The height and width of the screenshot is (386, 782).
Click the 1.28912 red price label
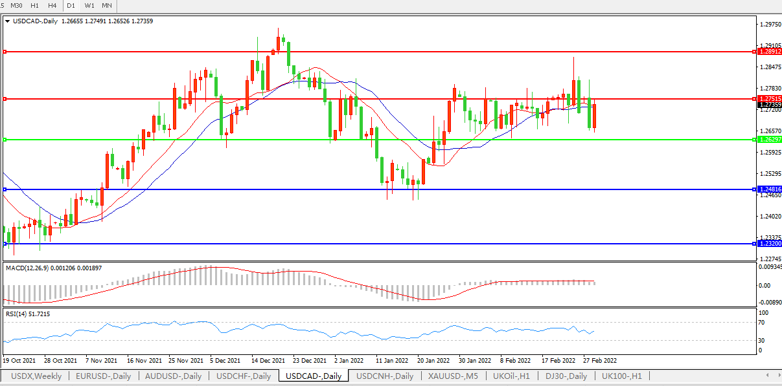(769, 51)
